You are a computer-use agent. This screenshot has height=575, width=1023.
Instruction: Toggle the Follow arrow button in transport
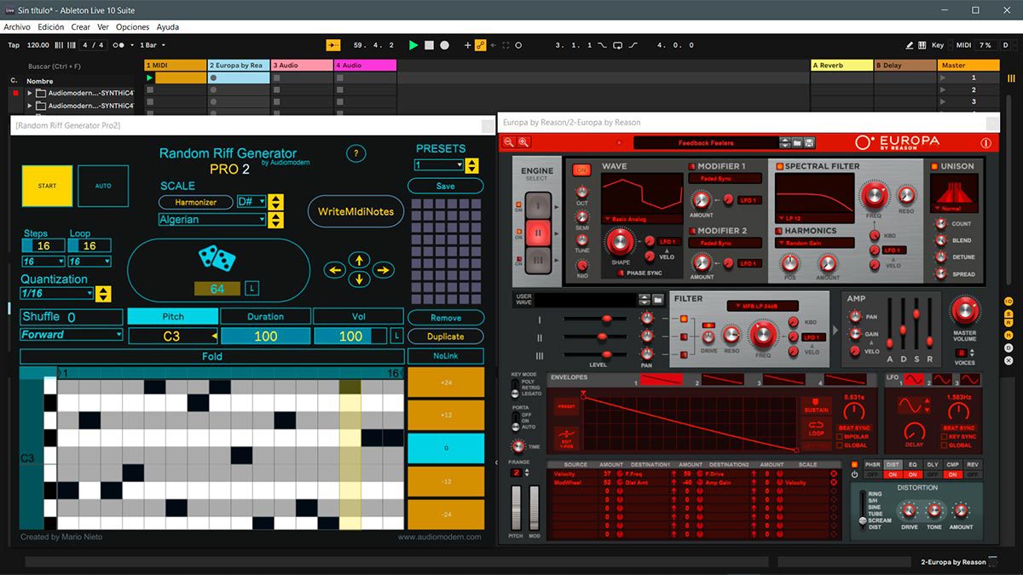(x=333, y=45)
